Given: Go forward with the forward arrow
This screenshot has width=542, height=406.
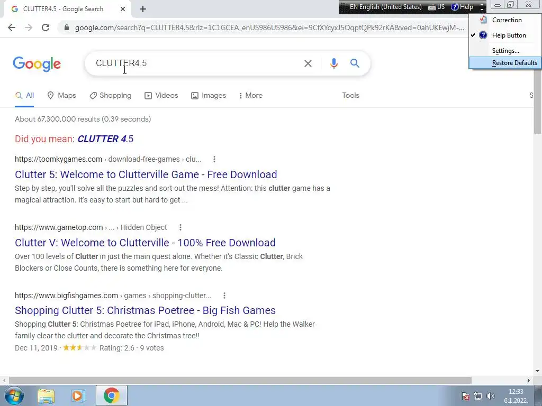Looking at the screenshot, I should pos(29,27).
